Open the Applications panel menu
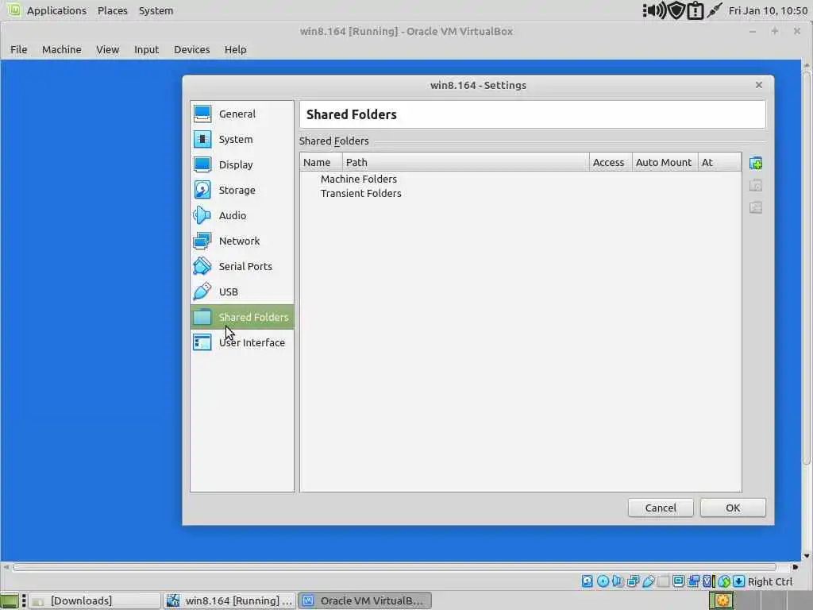Viewport: 813px width, 610px height. 56,10
